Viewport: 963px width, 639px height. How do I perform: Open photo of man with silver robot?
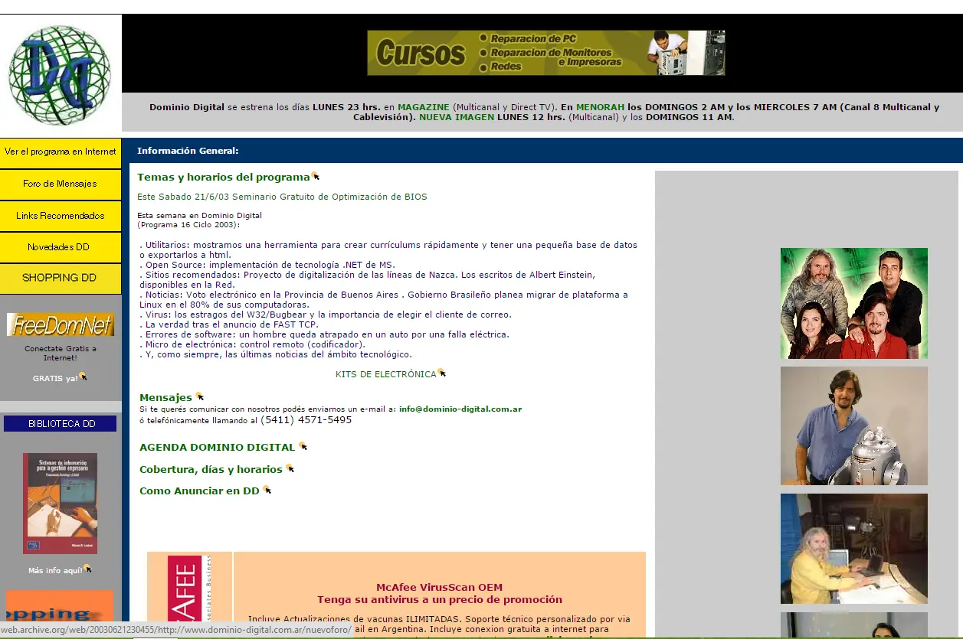pos(854,425)
